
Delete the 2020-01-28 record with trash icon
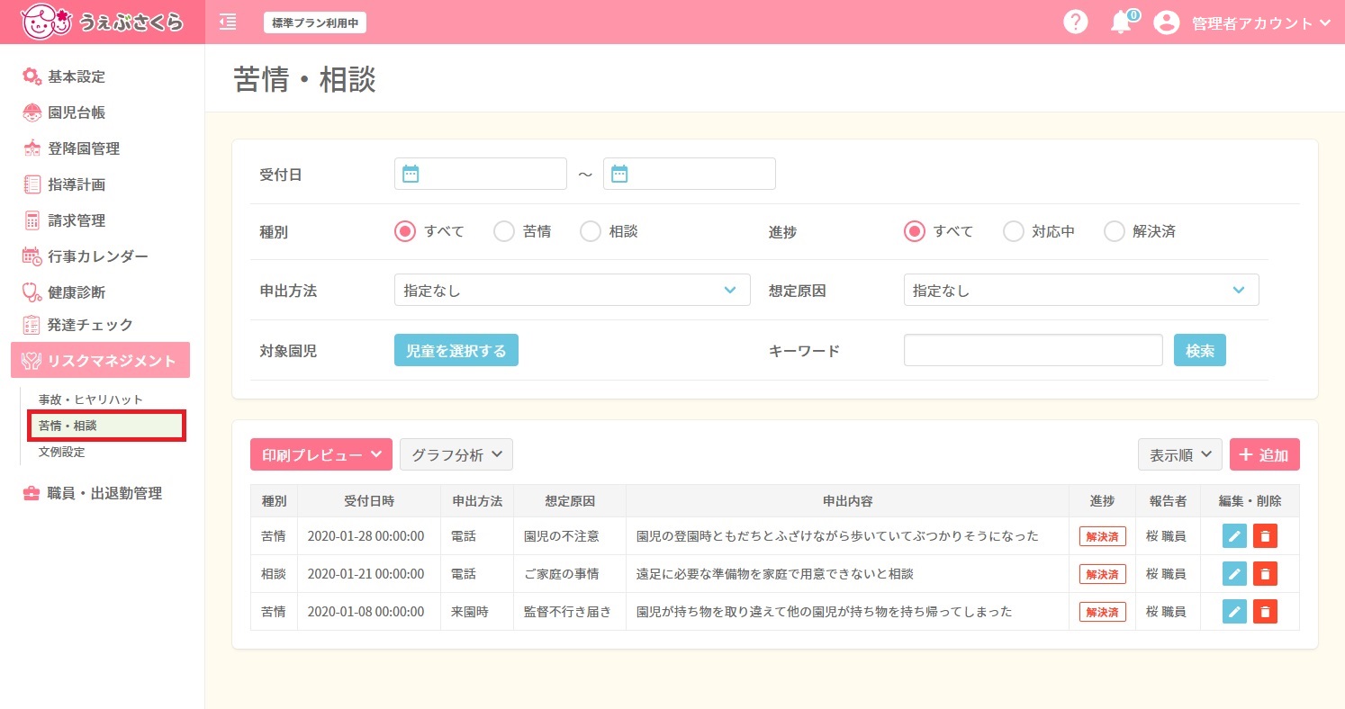click(x=1265, y=536)
